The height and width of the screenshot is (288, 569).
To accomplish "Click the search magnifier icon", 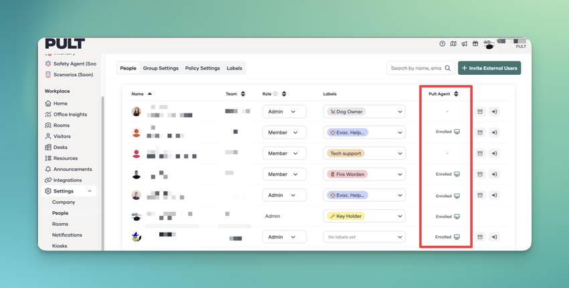I will [448, 68].
